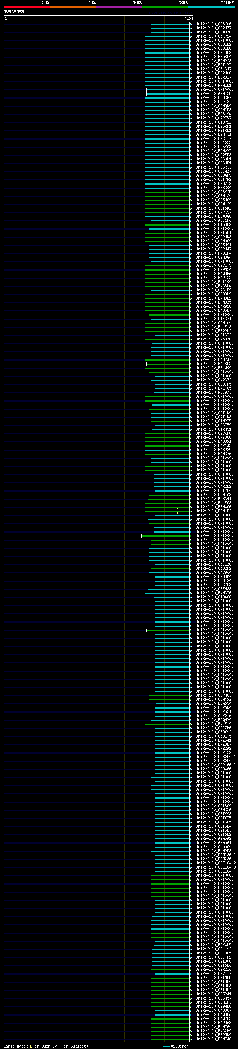This screenshot has width=238, height=1049.
Task: Select hit label UniRef100_Q0IYP2
Action: (213, 180)
